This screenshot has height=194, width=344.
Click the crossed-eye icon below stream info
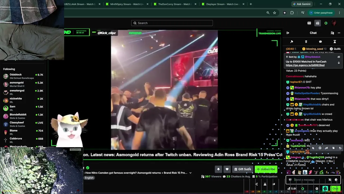coord(274,184)
